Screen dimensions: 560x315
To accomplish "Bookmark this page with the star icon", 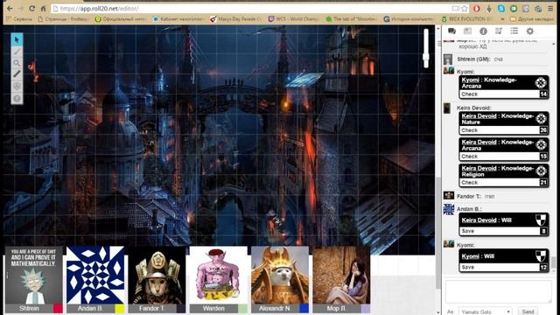I will [x=465, y=8].
